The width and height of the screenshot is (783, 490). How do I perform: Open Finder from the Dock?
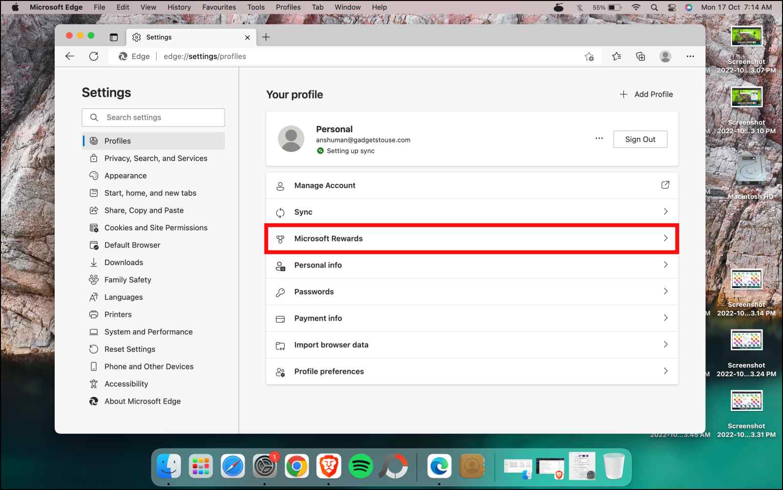(169, 466)
